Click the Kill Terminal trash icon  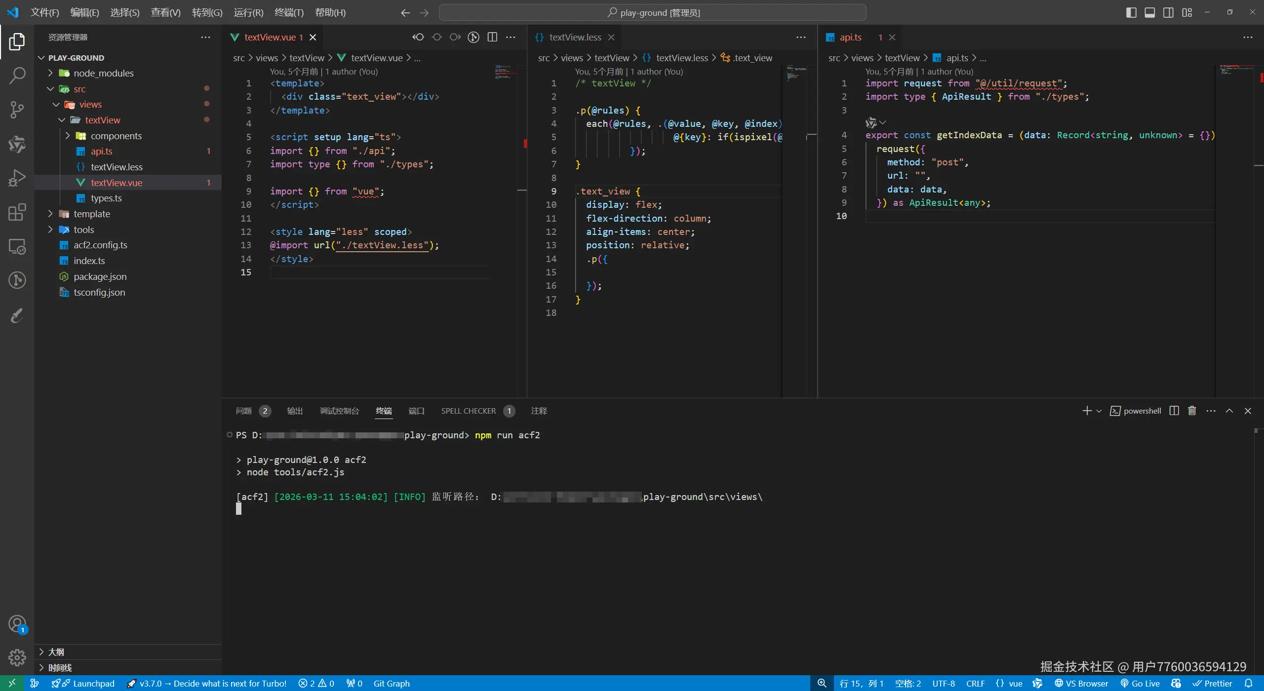tap(1192, 411)
